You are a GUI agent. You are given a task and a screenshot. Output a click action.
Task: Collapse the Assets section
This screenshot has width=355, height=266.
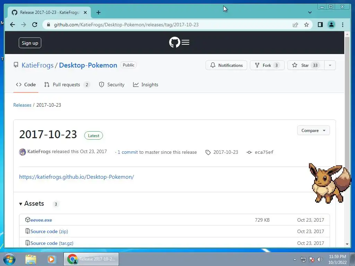32,204
